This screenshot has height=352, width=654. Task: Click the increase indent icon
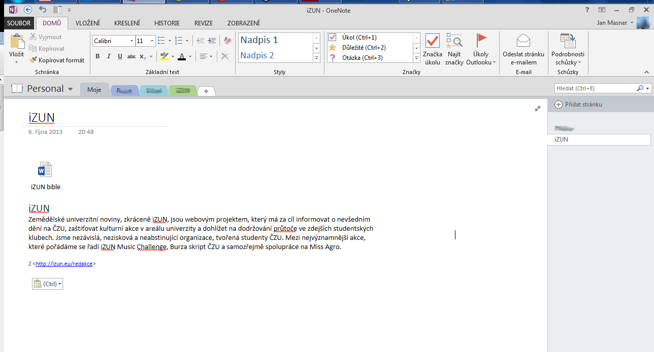click(211, 41)
